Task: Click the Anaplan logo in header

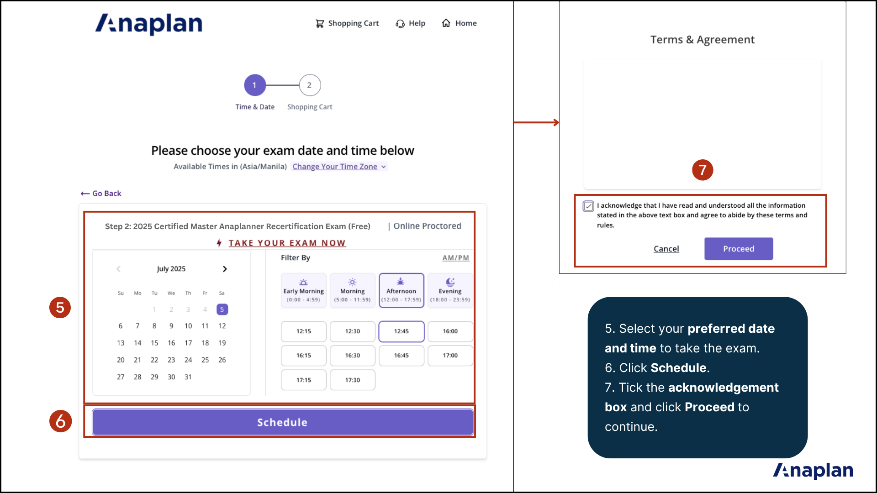Action: pyautogui.click(x=148, y=24)
